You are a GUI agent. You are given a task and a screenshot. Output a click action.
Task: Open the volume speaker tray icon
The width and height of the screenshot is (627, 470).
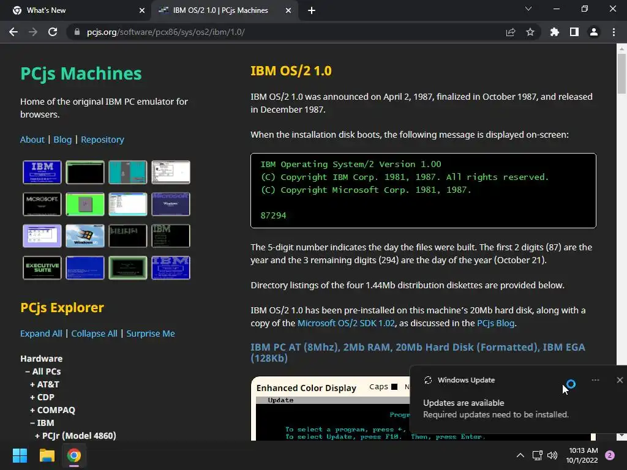point(552,455)
